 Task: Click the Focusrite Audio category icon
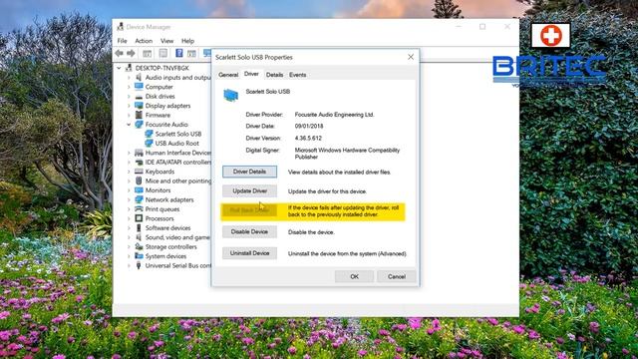139,124
